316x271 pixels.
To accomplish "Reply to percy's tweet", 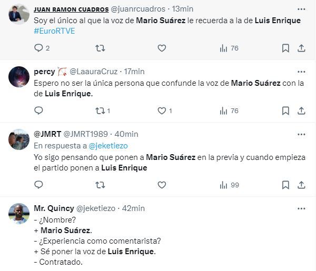I will (x=38, y=111).
